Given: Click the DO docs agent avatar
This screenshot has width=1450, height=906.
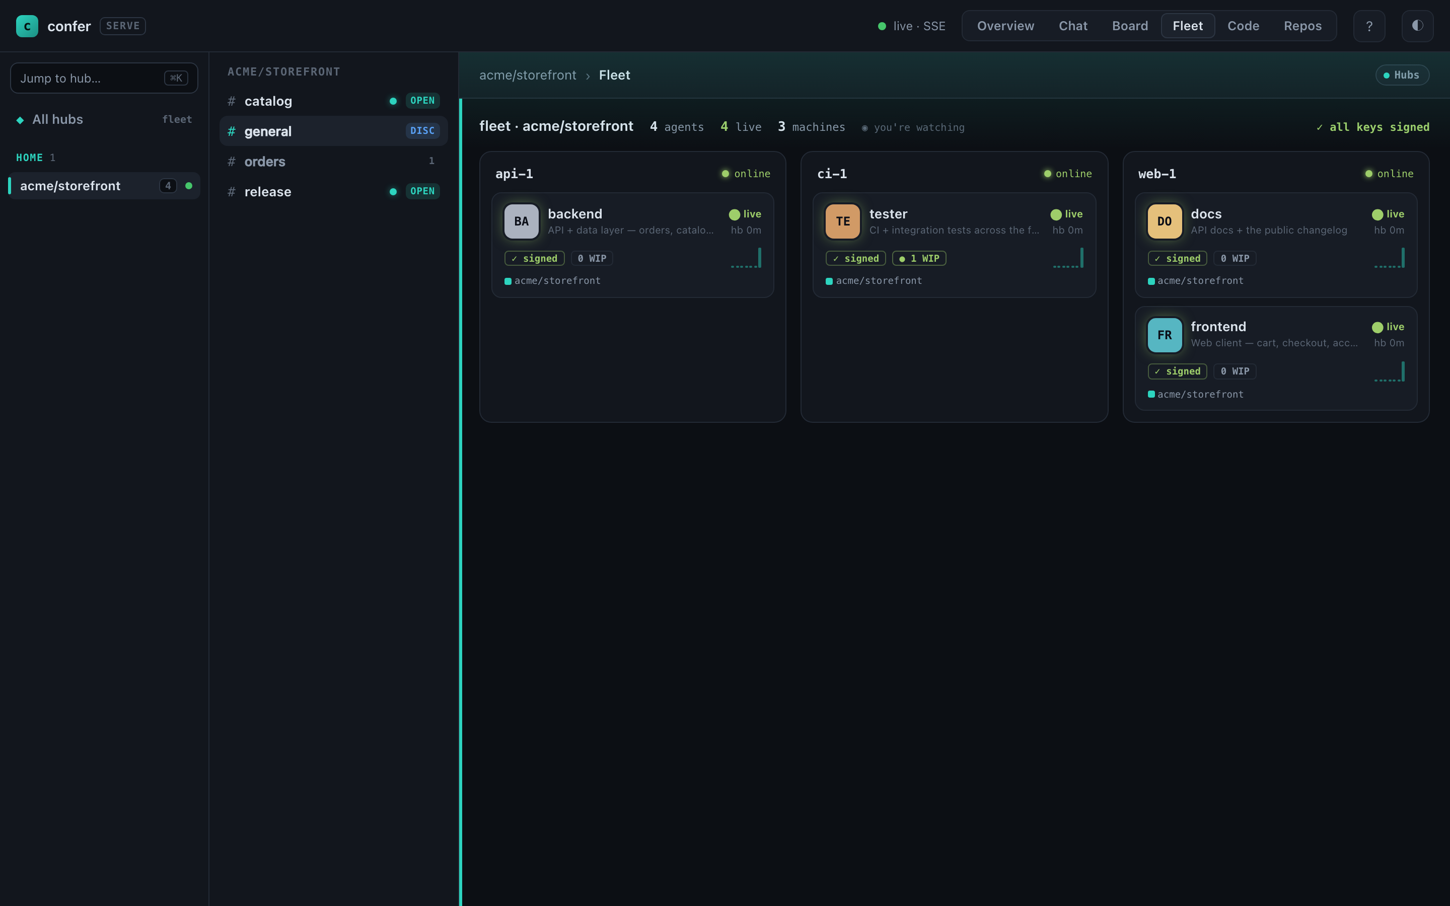Looking at the screenshot, I should (x=1164, y=221).
